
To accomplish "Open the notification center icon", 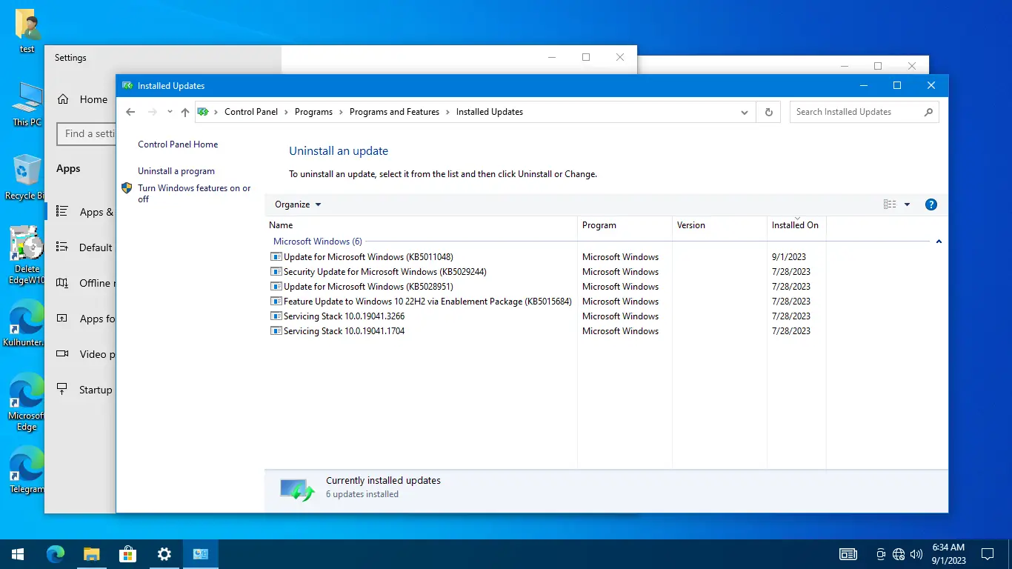I will [988, 554].
